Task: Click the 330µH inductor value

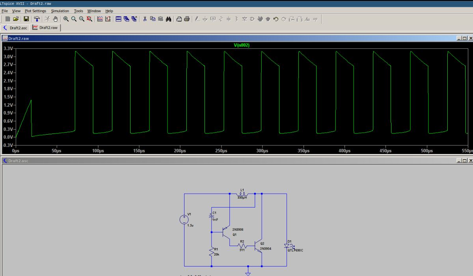Action: [x=242, y=198]
